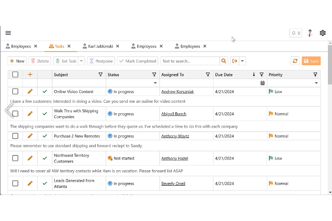332x221 pixels.
Task: Check the Purchase 2 New Remotes row
Action: [15, 135]
